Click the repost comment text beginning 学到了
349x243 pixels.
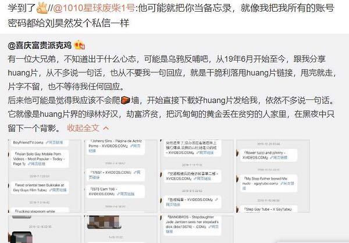(171, 16)
